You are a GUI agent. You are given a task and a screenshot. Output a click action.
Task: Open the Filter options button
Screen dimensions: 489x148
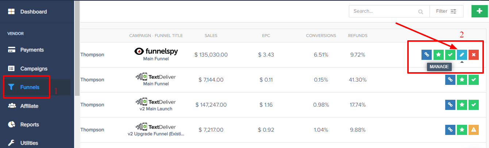pos(446,11)
